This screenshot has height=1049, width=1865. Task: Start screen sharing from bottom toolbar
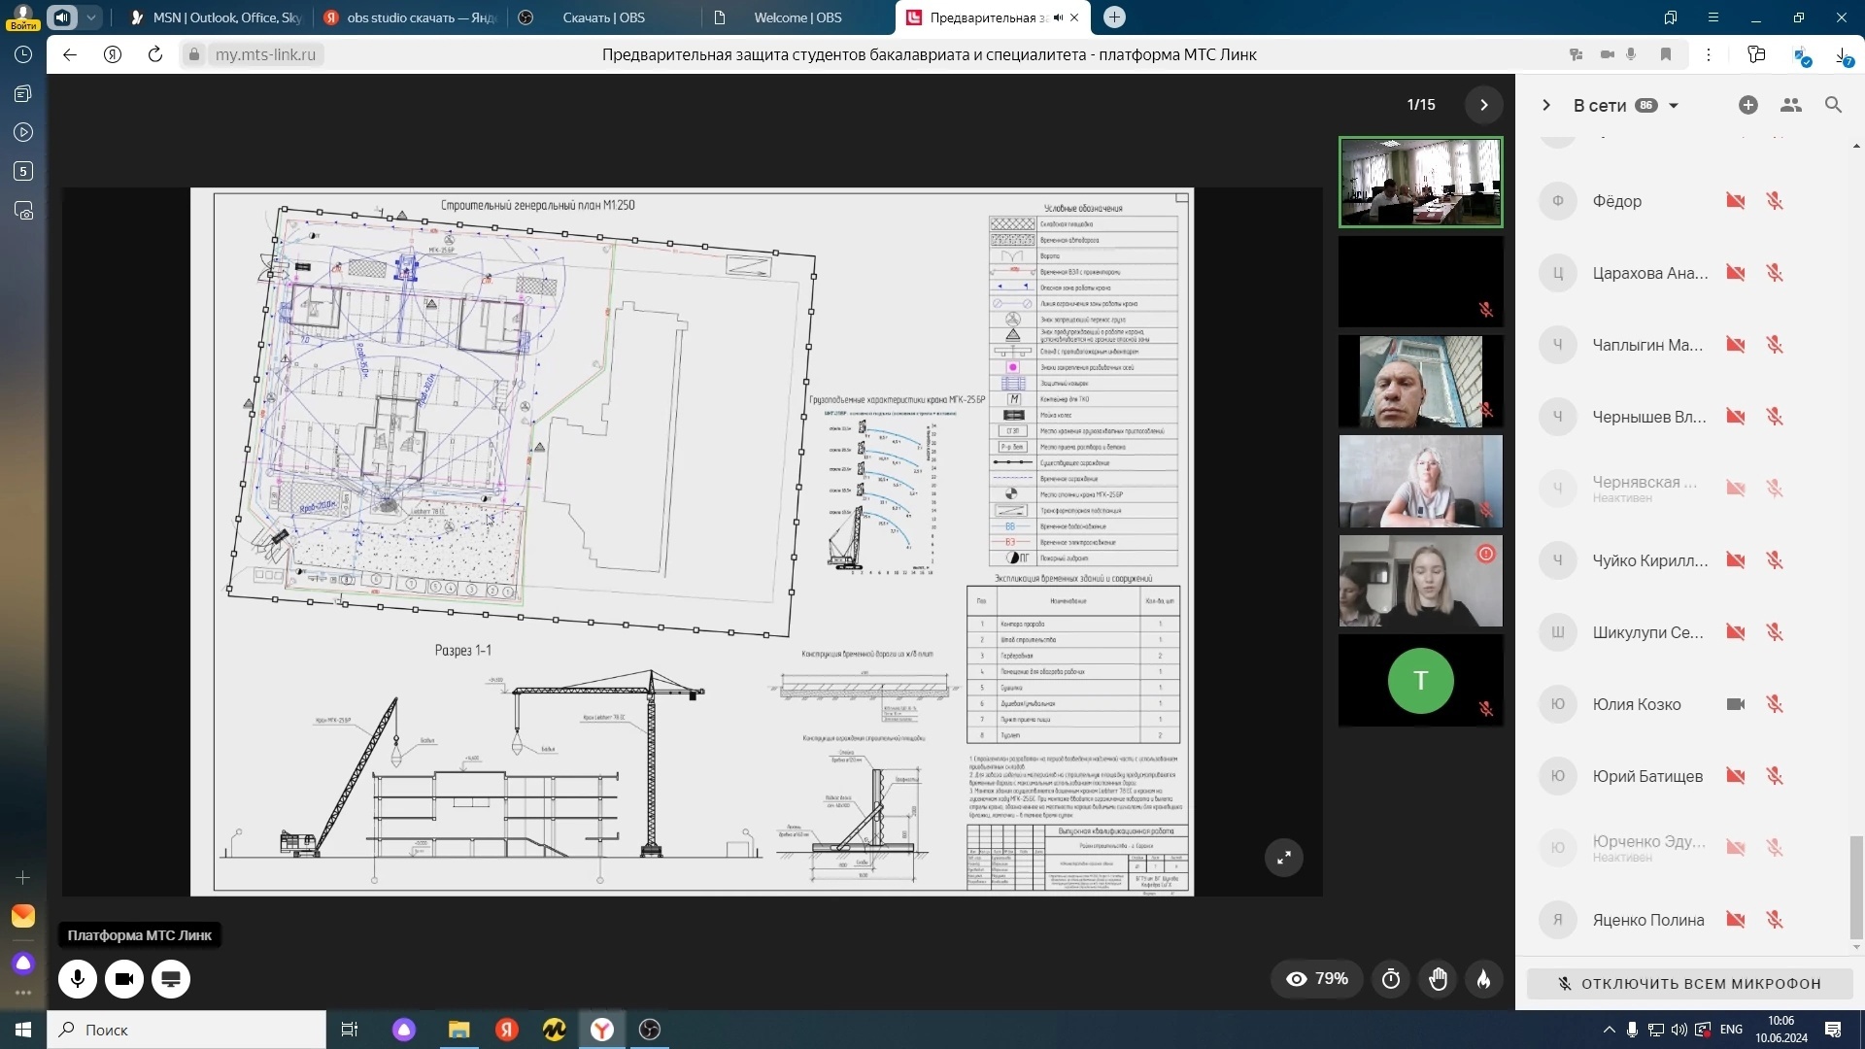pyautogui.click(x=171, y=979)
